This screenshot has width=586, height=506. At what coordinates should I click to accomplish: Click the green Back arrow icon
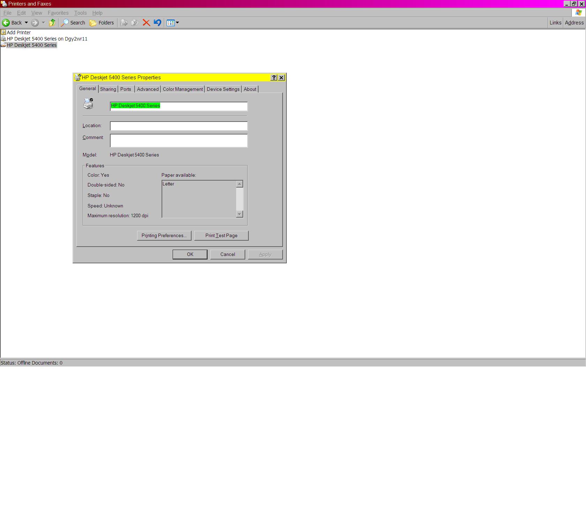(6, 23)
